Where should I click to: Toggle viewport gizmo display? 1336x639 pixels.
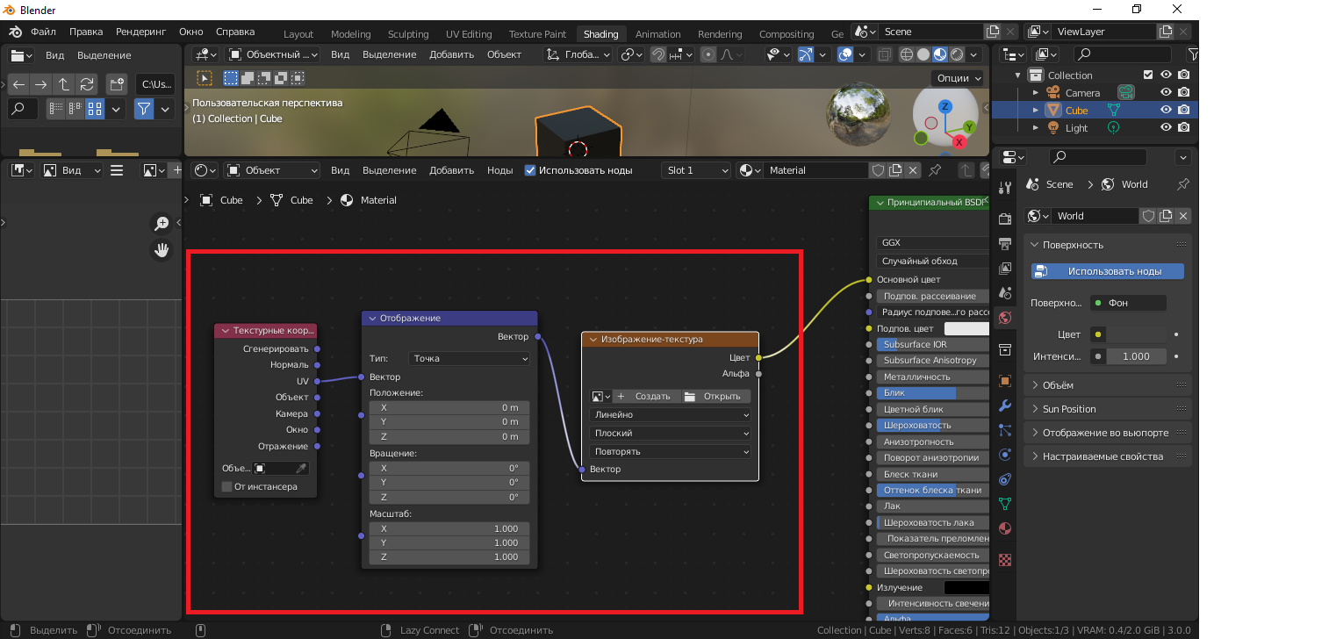click(x=806, y=54)
